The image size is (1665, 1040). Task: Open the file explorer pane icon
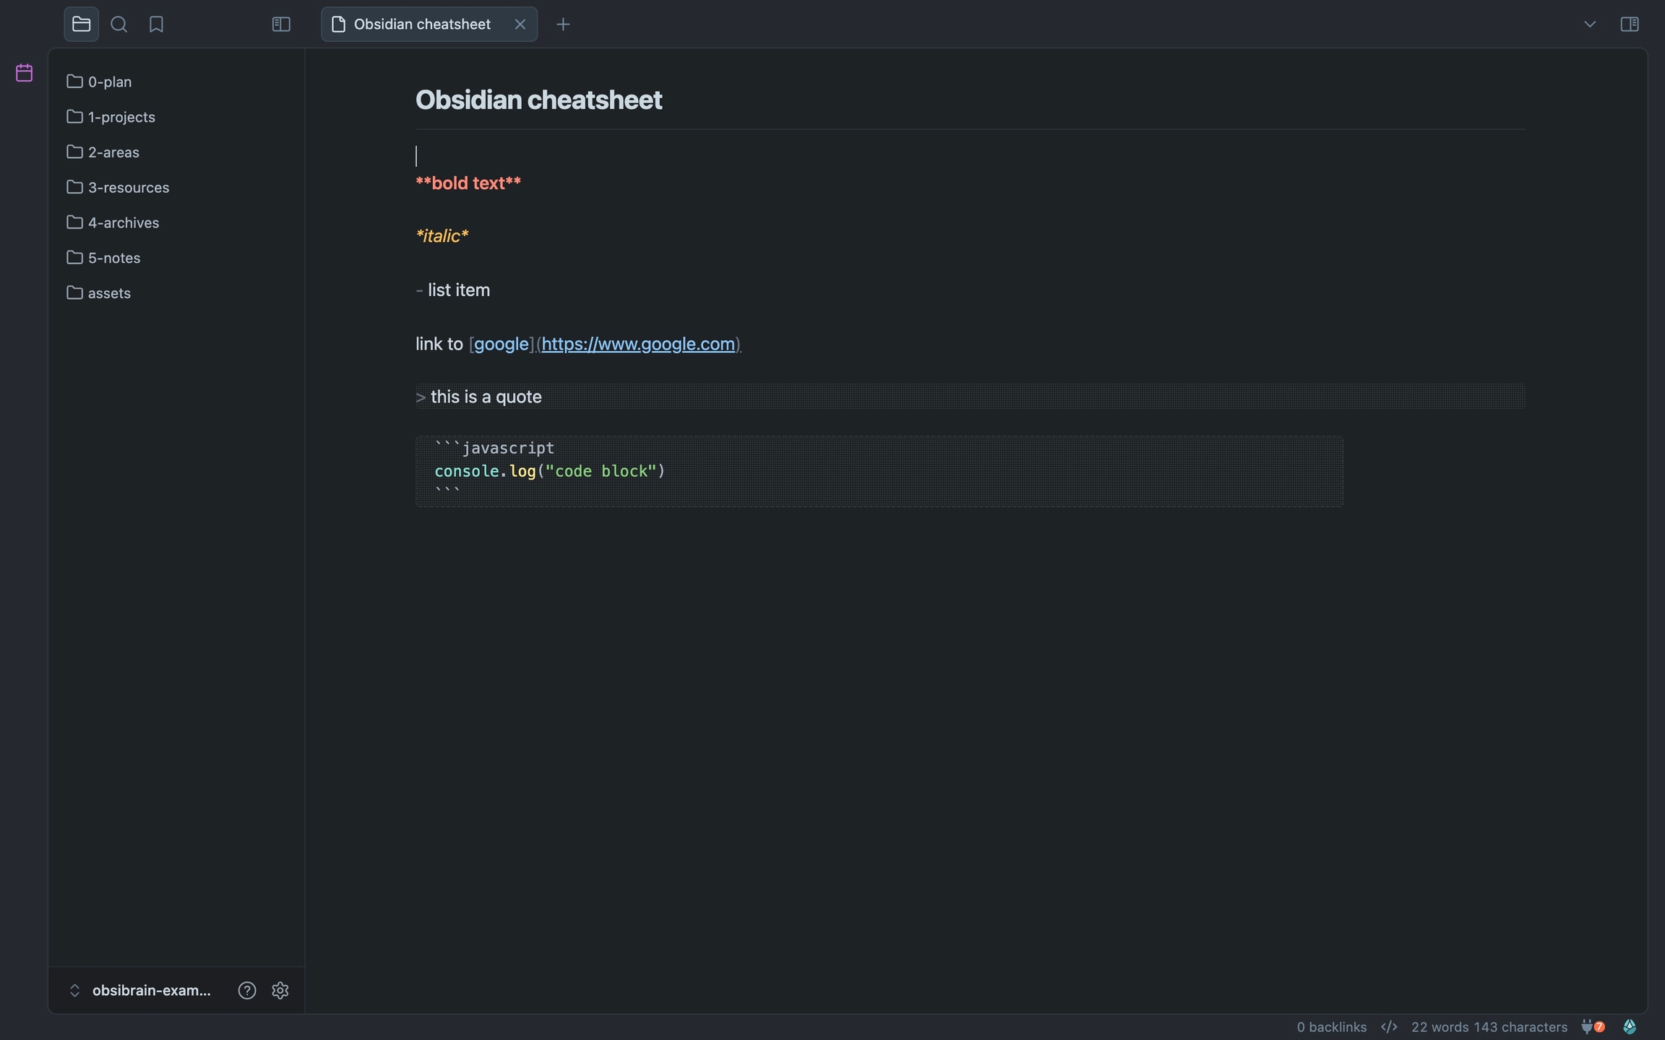click(81, 25)
